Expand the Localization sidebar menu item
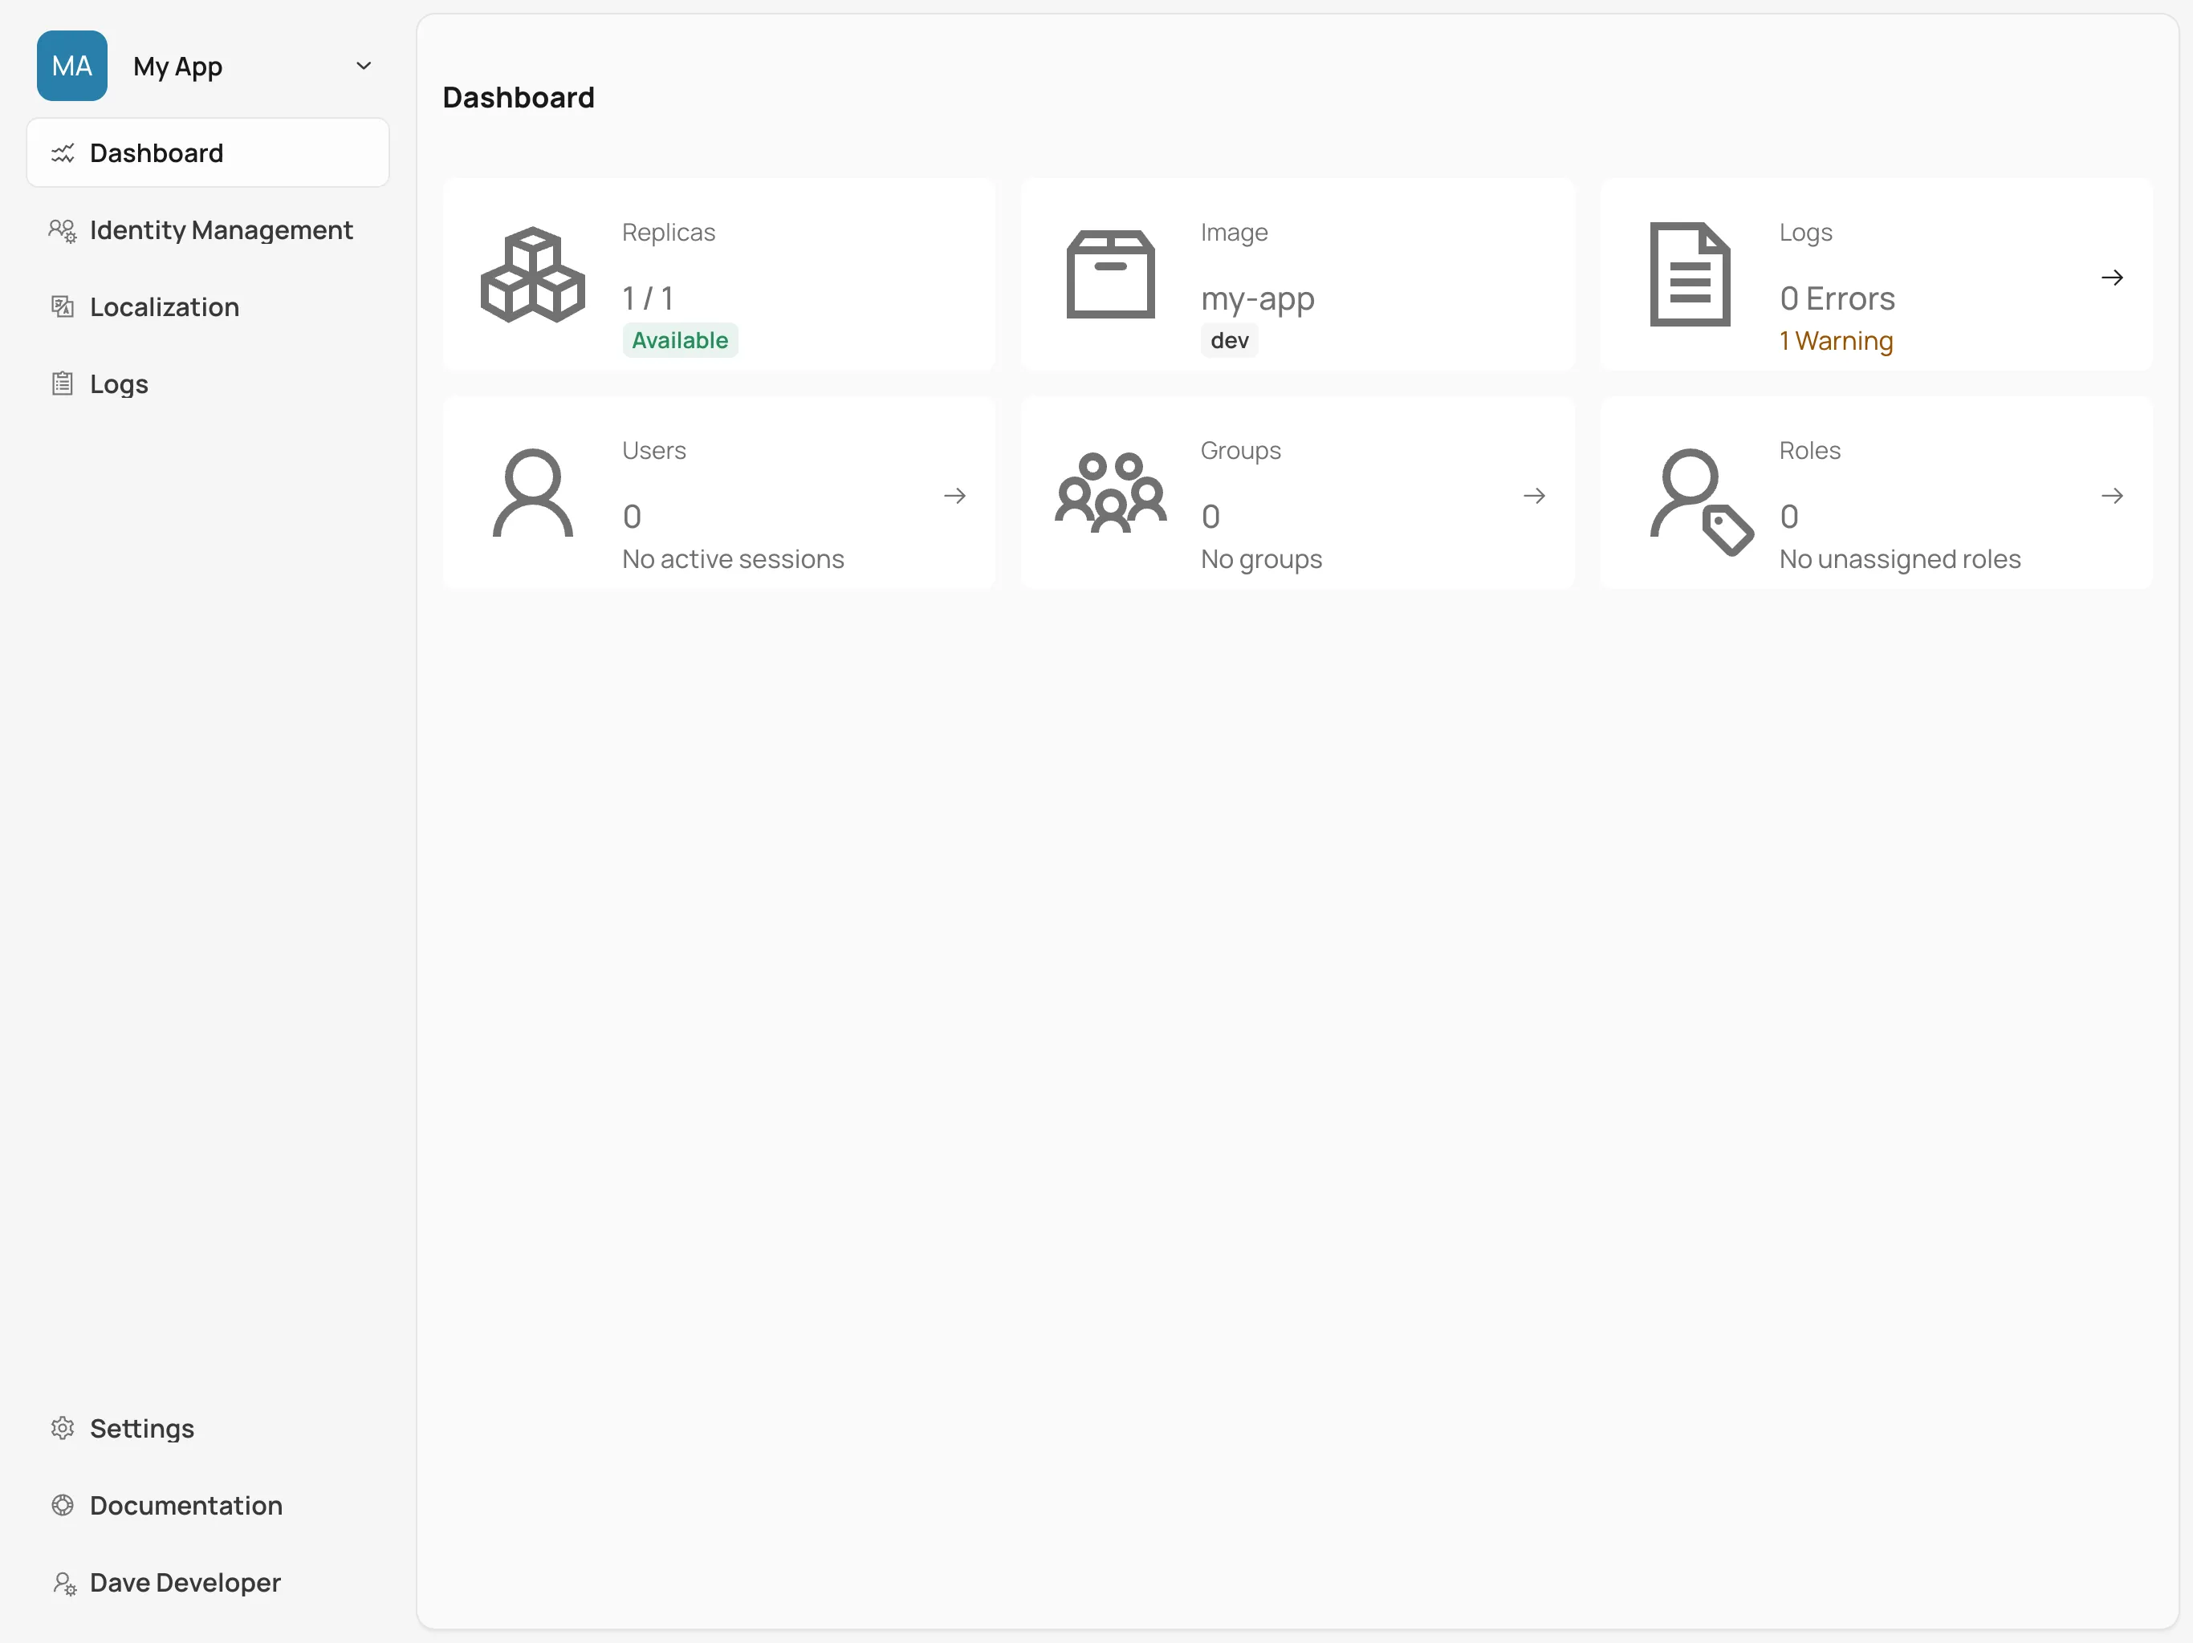The width and height of the screenshot is (2193, 1643). click(x=164, y=307)
